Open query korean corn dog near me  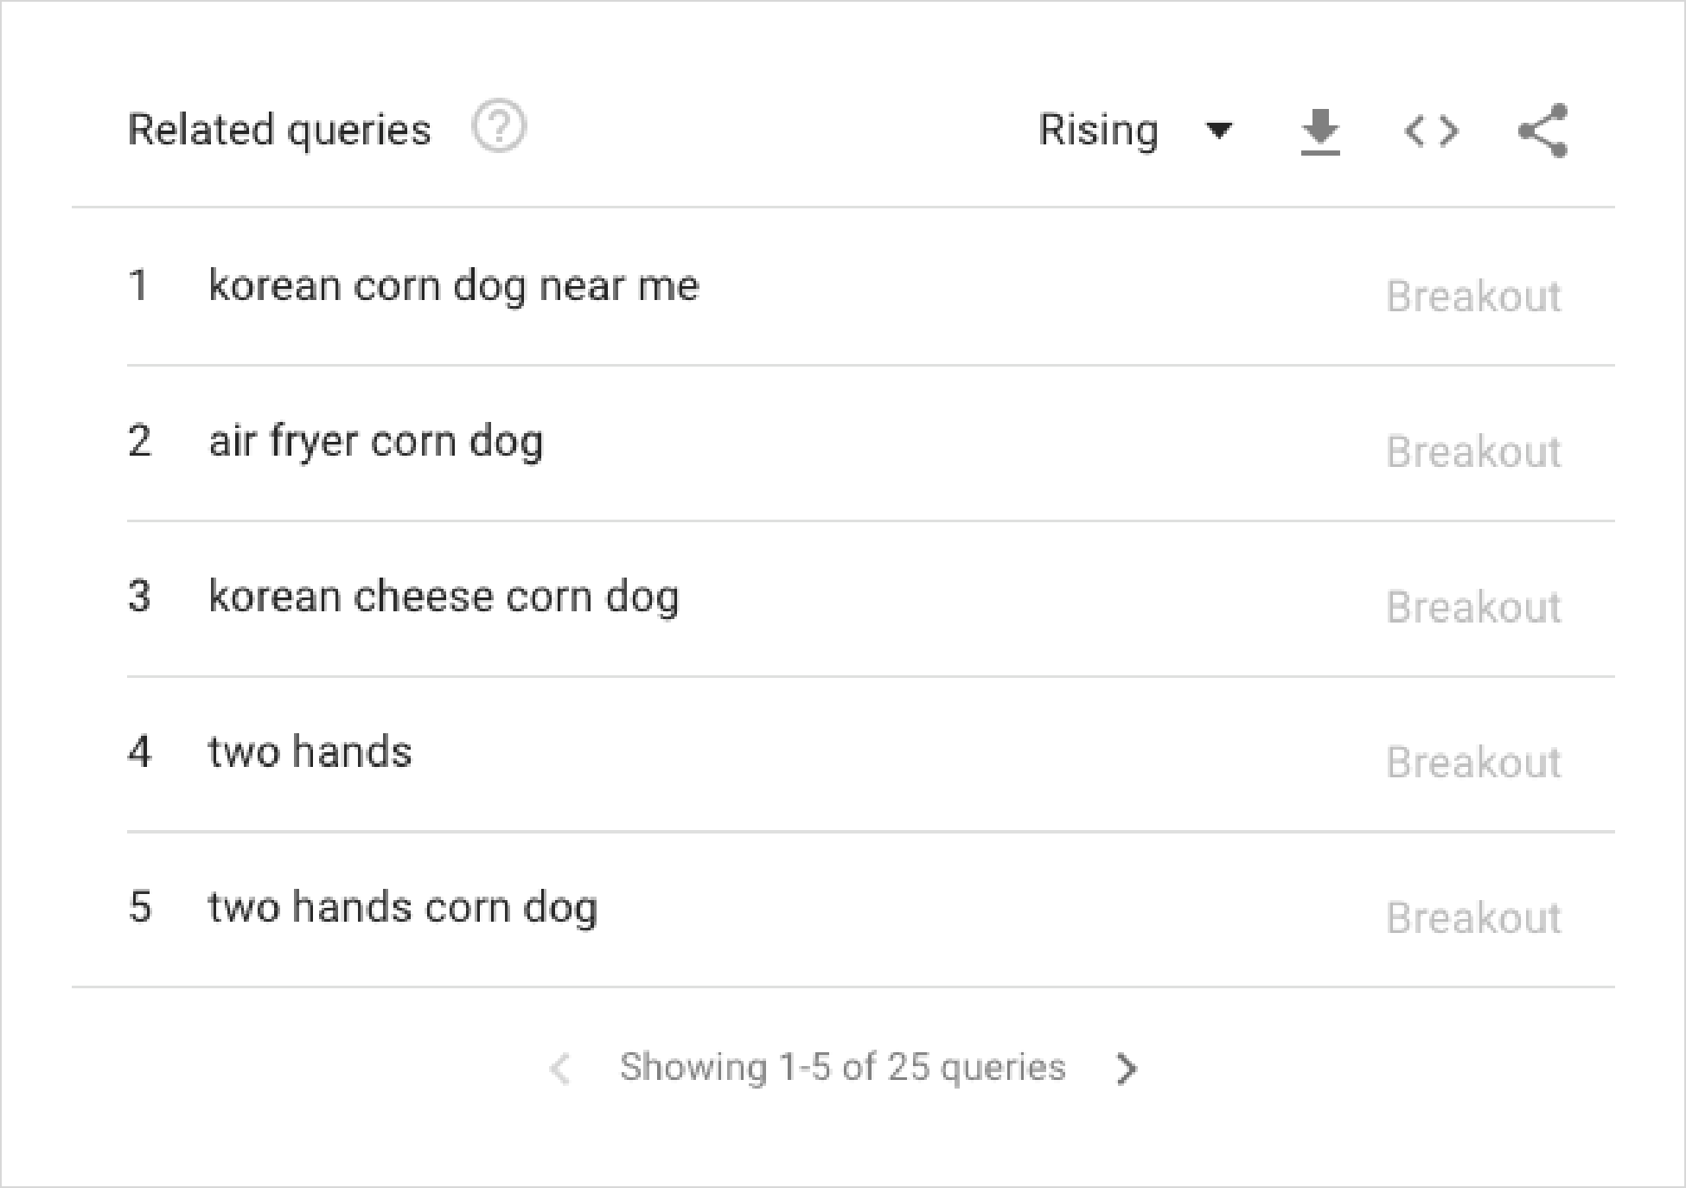(454, 286)
